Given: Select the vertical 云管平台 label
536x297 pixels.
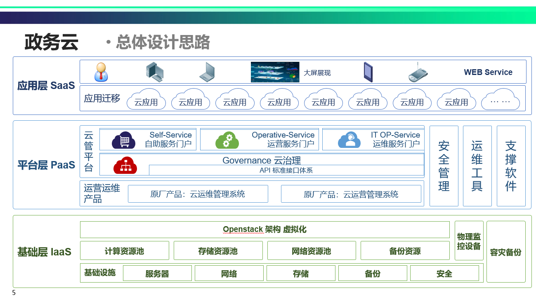Looking at the screenshot, I should [x=89, y=151].
